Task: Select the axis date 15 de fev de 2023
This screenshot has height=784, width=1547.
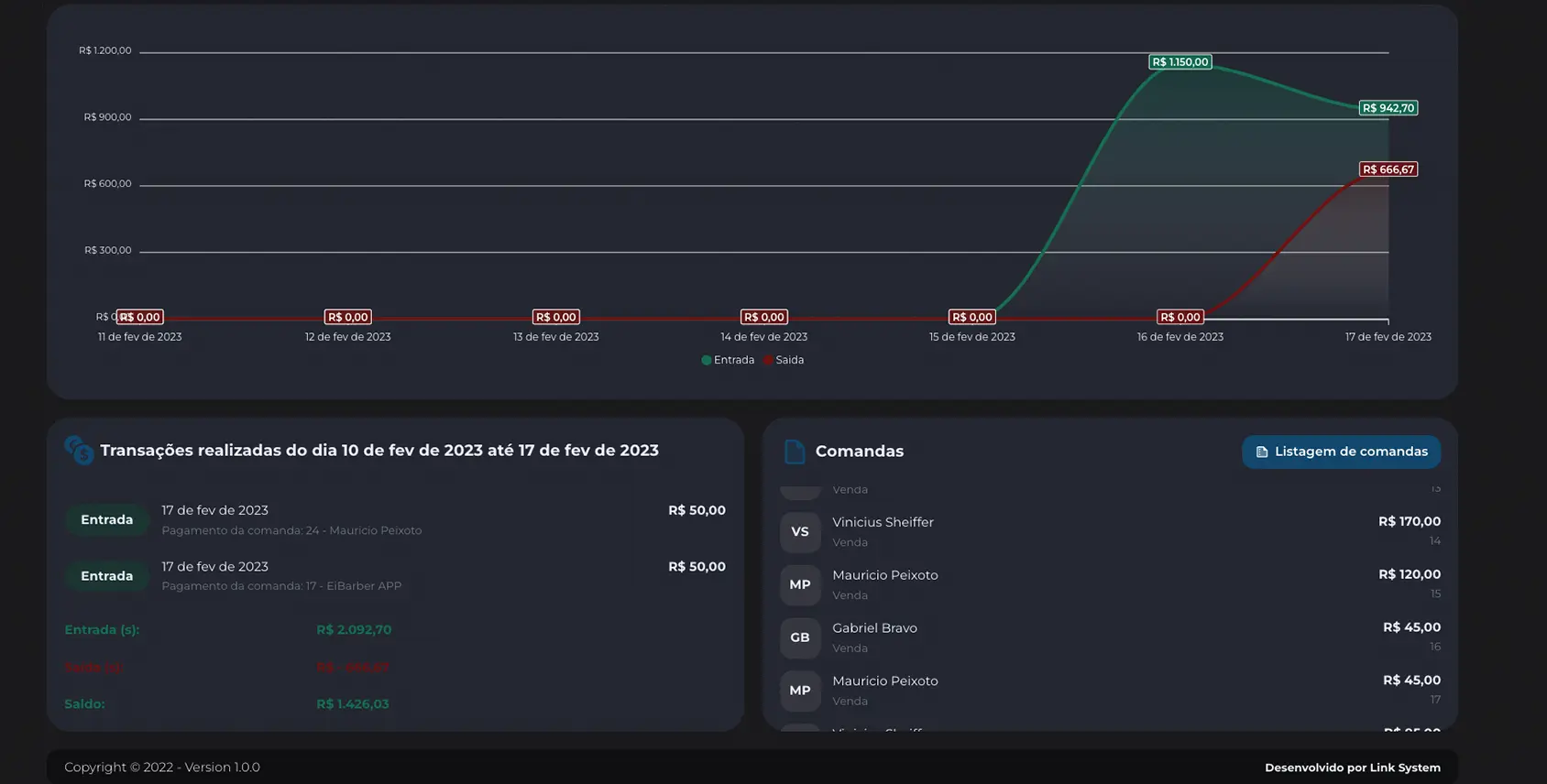Action: pyautogui.click(x=972, y=337)
